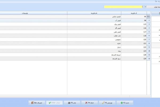160x107 pixels.
Task: Open the dropdown arrow beside the yellow search field
Action: [x=145, y=7]
